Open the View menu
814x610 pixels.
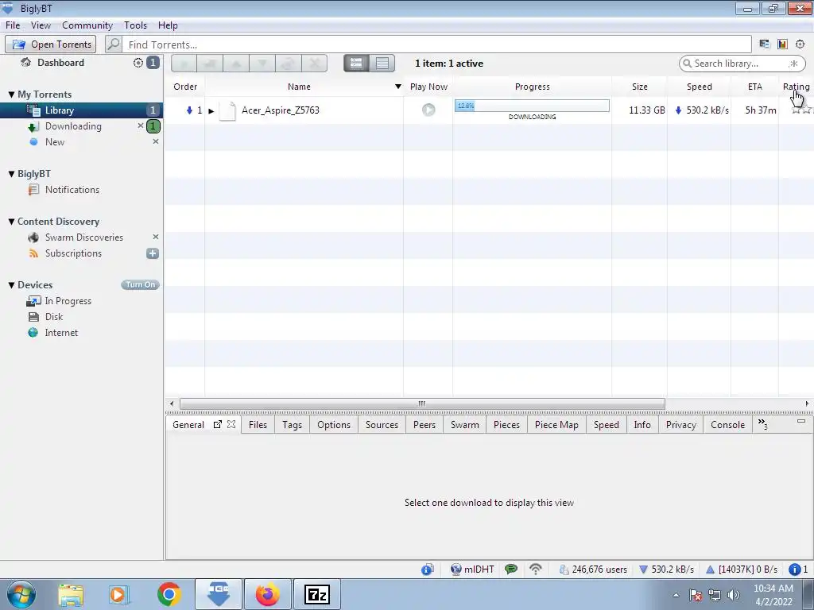click(x=41, y=25)
